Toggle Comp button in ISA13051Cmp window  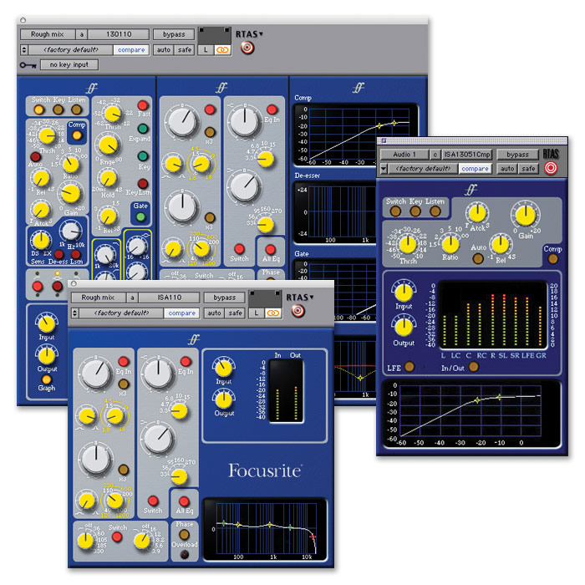[553, 259]
